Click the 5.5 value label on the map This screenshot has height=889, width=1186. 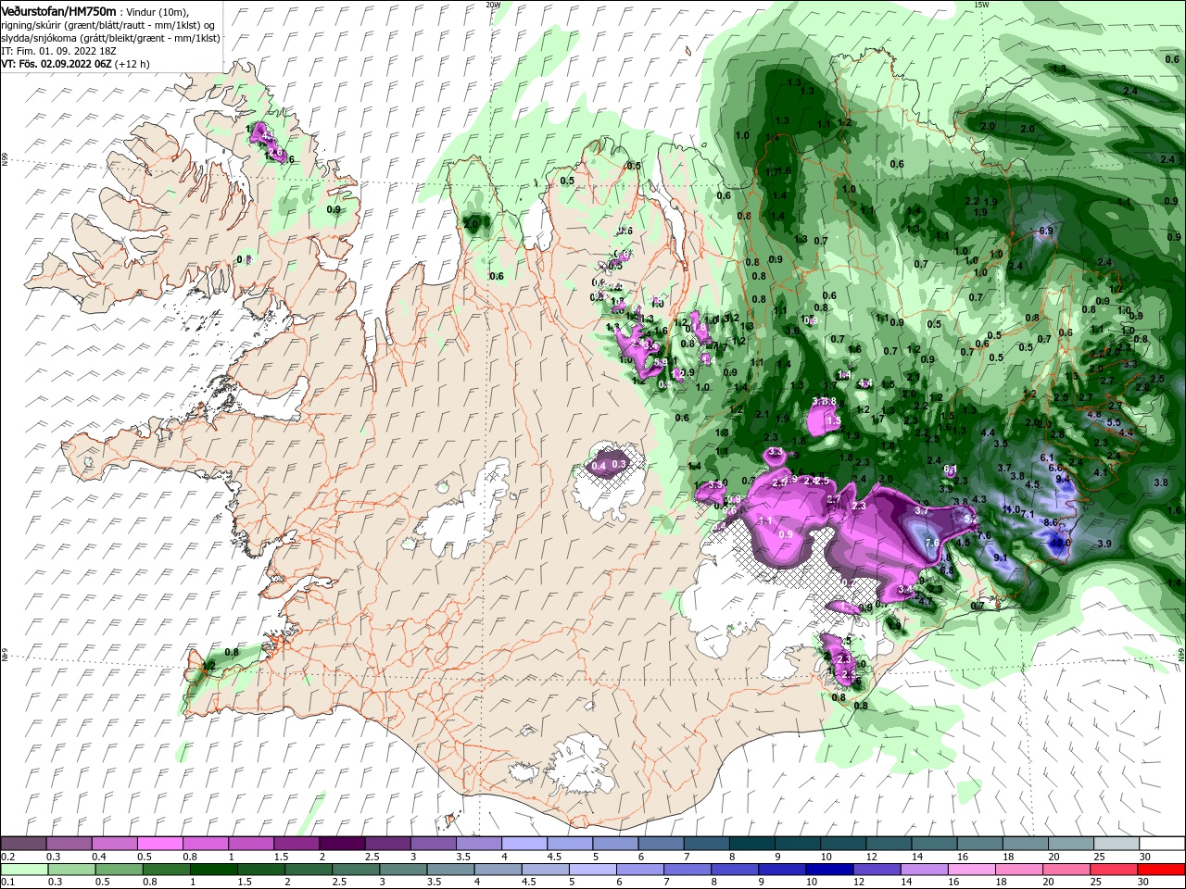[1114, 422]
